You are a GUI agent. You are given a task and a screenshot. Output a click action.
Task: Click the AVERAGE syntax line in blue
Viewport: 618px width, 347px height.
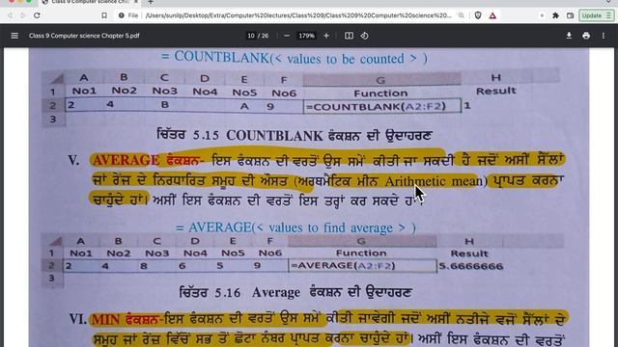(295, 227)
